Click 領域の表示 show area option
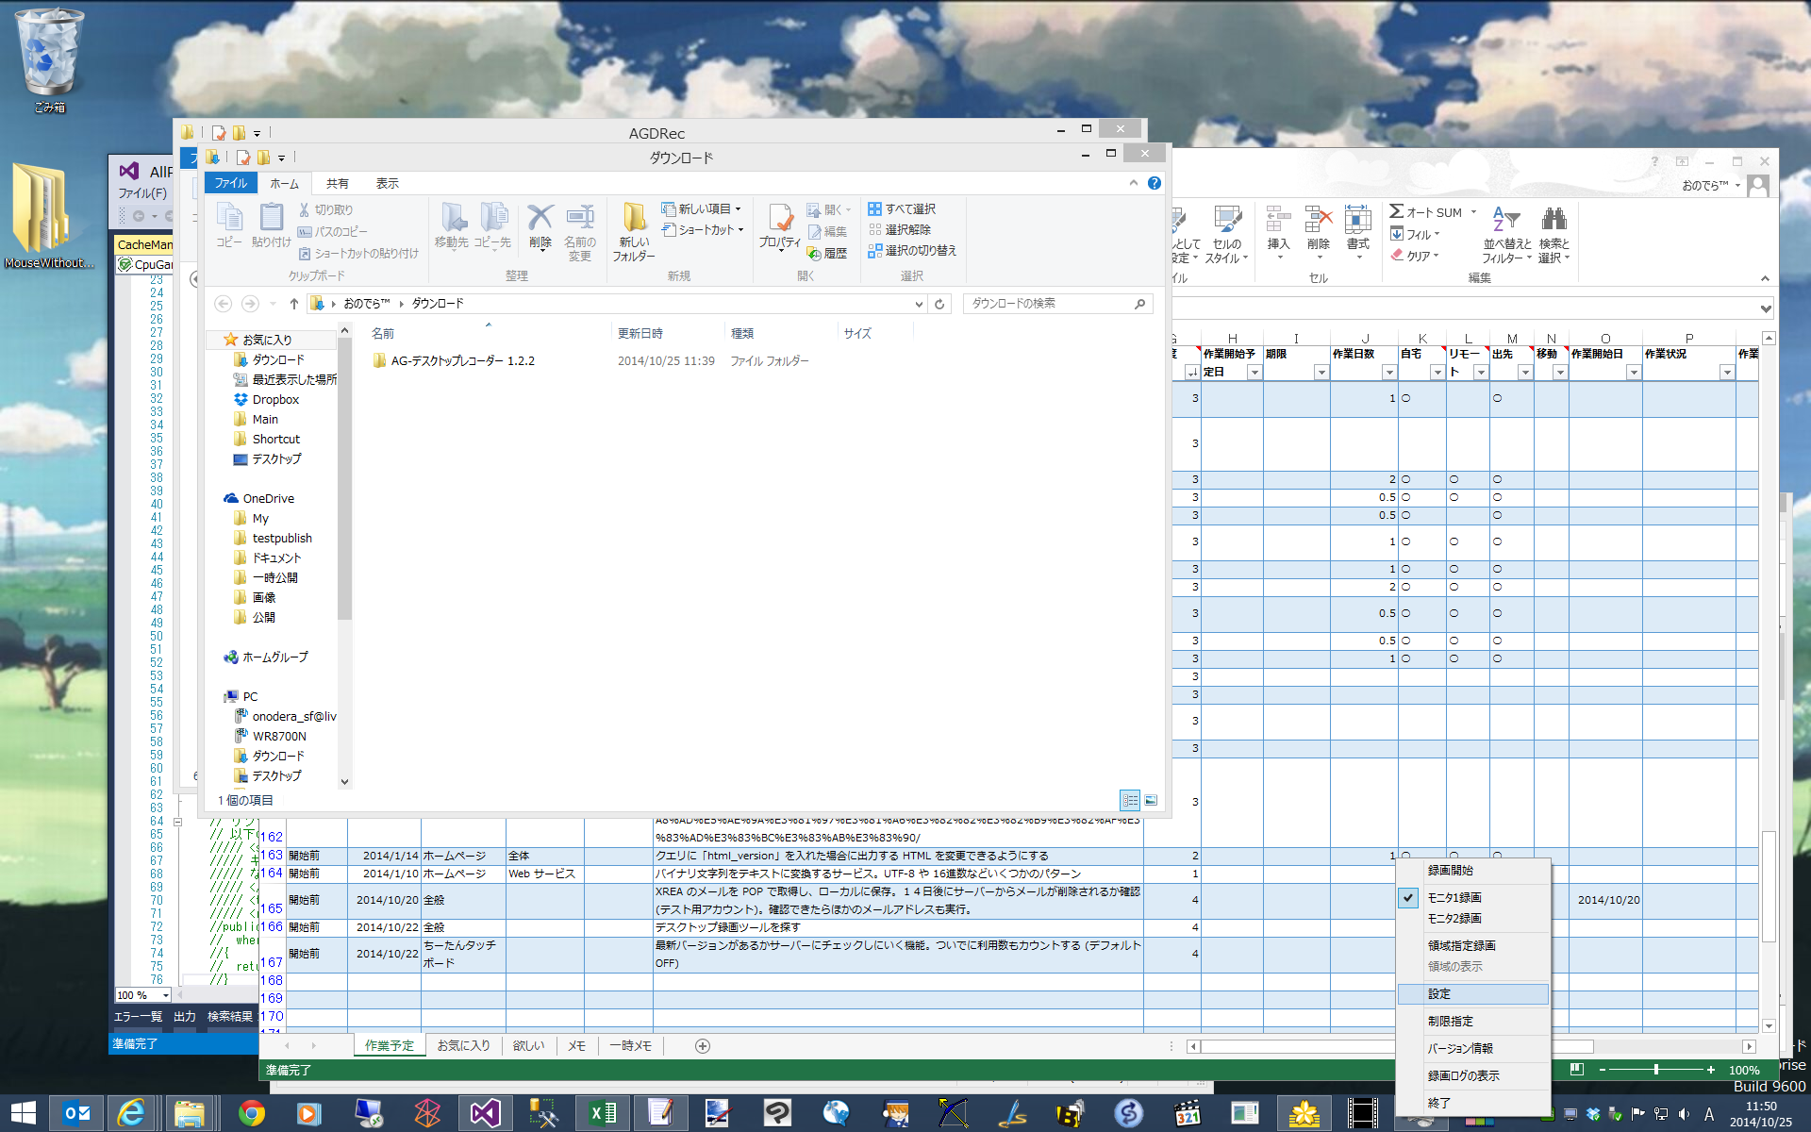 [x=1455, y=965]
